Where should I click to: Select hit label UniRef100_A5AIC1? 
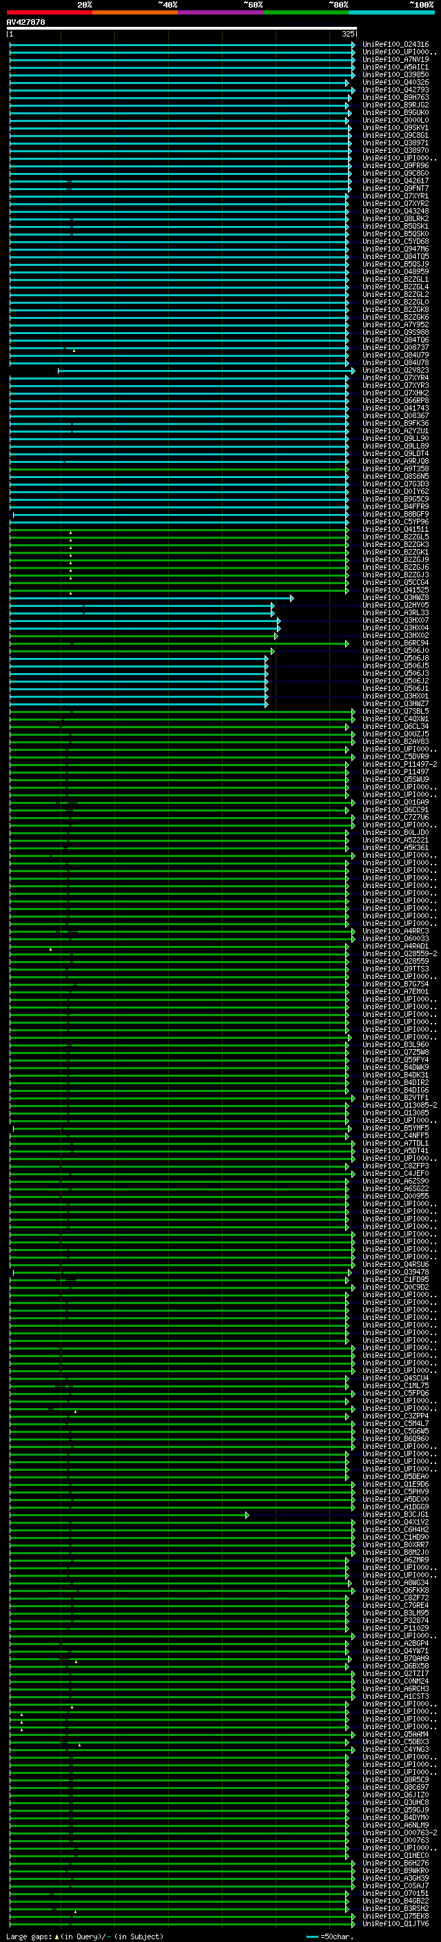coord(396,67)
